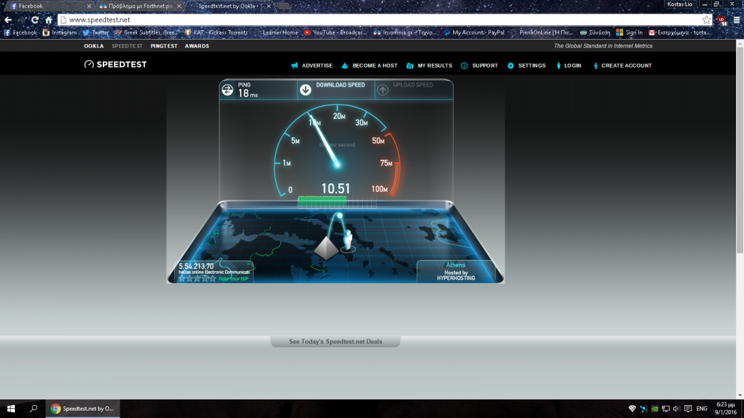Click the LOGIN link
Image resolution: width=744 pixels, height=418 pixels.
pos(573,66)
